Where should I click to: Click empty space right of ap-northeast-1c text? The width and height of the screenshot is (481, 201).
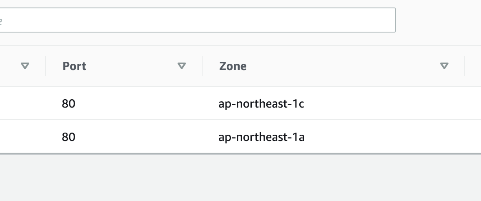383,104
